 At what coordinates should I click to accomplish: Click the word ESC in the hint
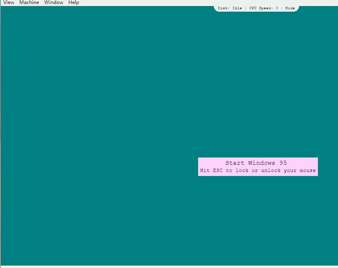[217, 171]
